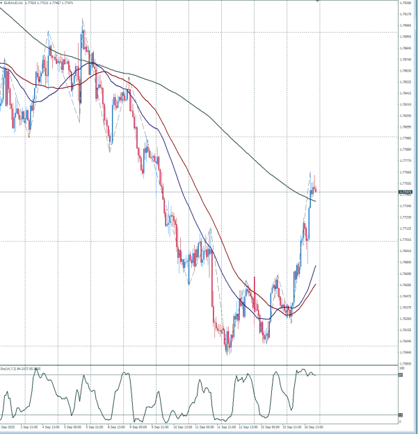
Task: Click the 100 value on stochastic scale
Action: 401,369
